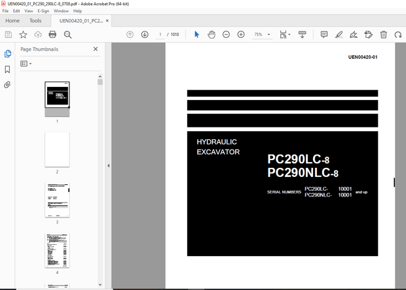Screen dimensions: 406x290
Task: Click the 'and up' text
Action: (x=361, y=192)
